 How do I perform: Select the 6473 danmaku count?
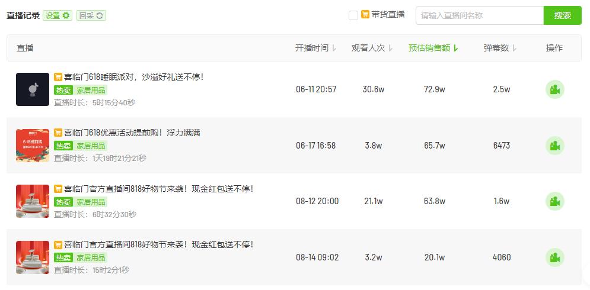502,146
